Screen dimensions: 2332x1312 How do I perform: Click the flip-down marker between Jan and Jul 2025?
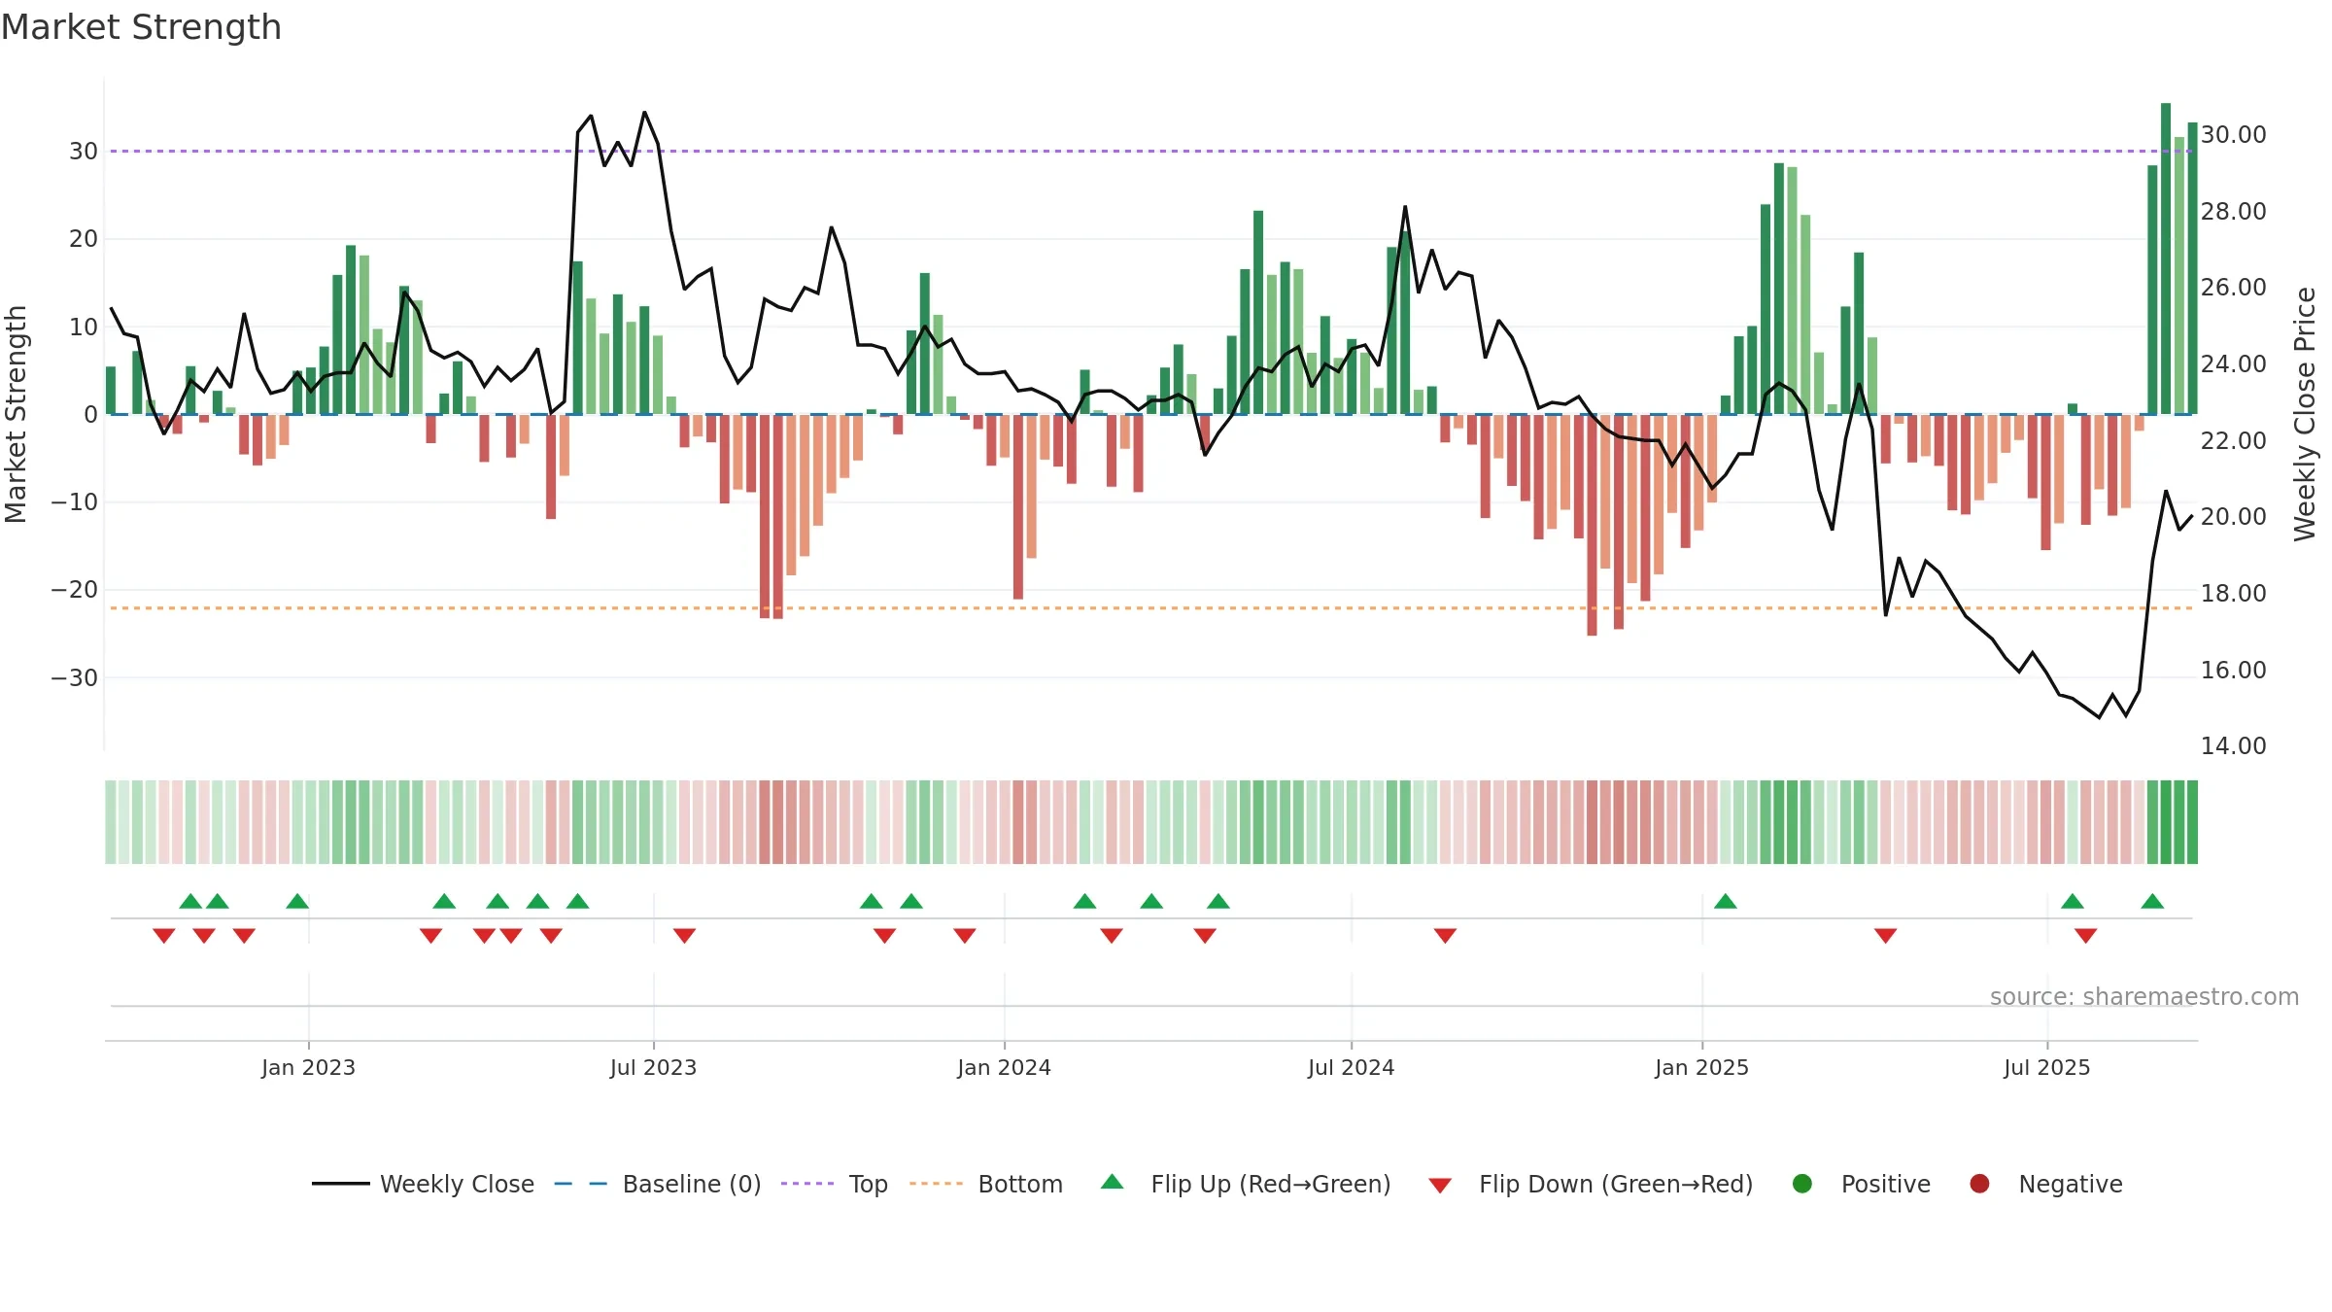pos(1886,936)
